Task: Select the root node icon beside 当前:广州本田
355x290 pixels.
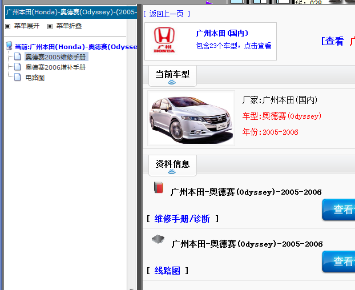Action: tap(9, 46)
